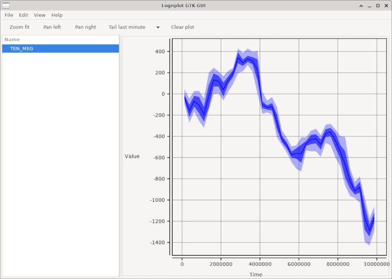Open the File menu
The height and width of the screenshot is (279, 392).
(9, 15)
